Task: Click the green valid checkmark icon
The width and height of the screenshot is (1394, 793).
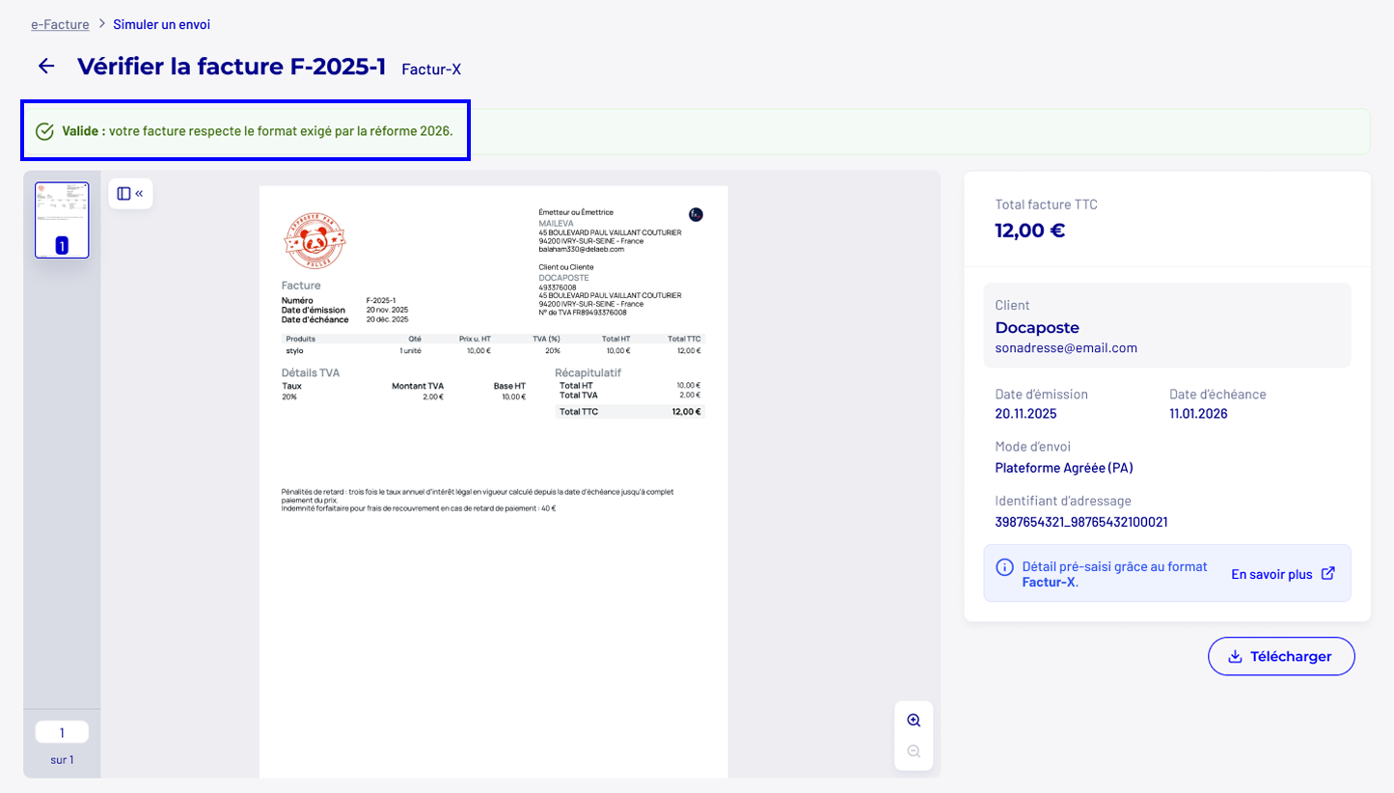Action: pos(44,131)
